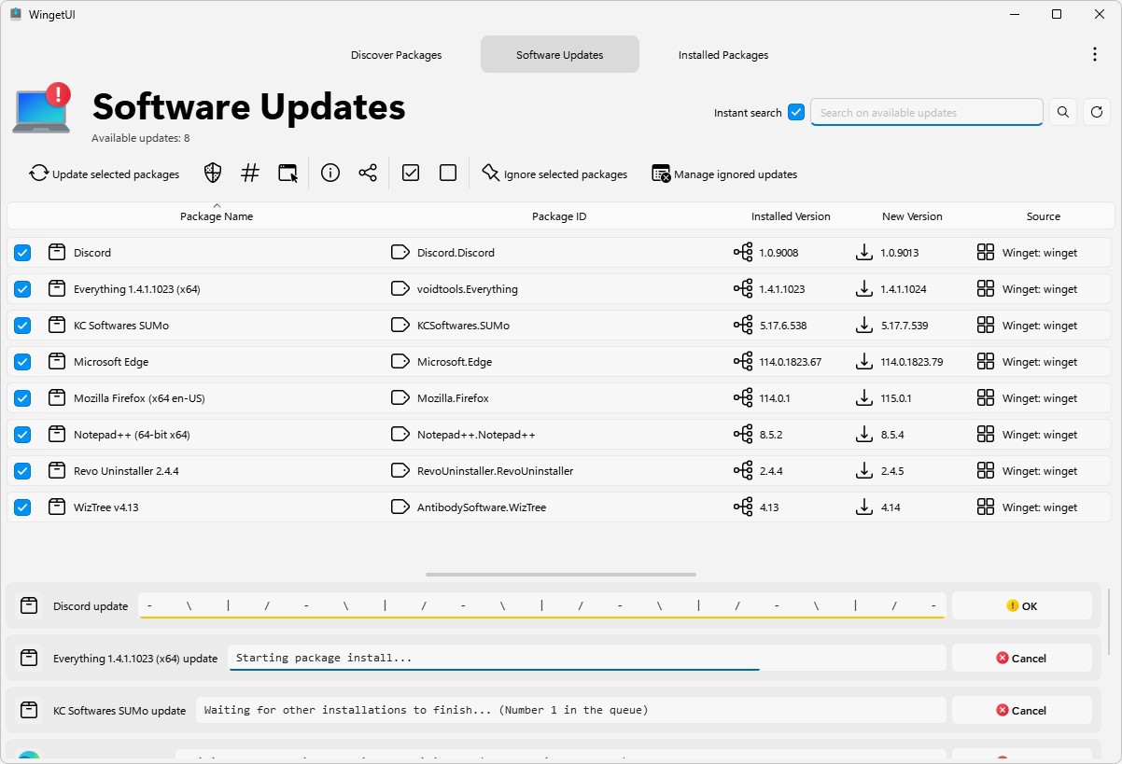The image size is (1122, 764).
Task: Click the shield (run as administrator) toolbar icon
Action: point(213,174)
